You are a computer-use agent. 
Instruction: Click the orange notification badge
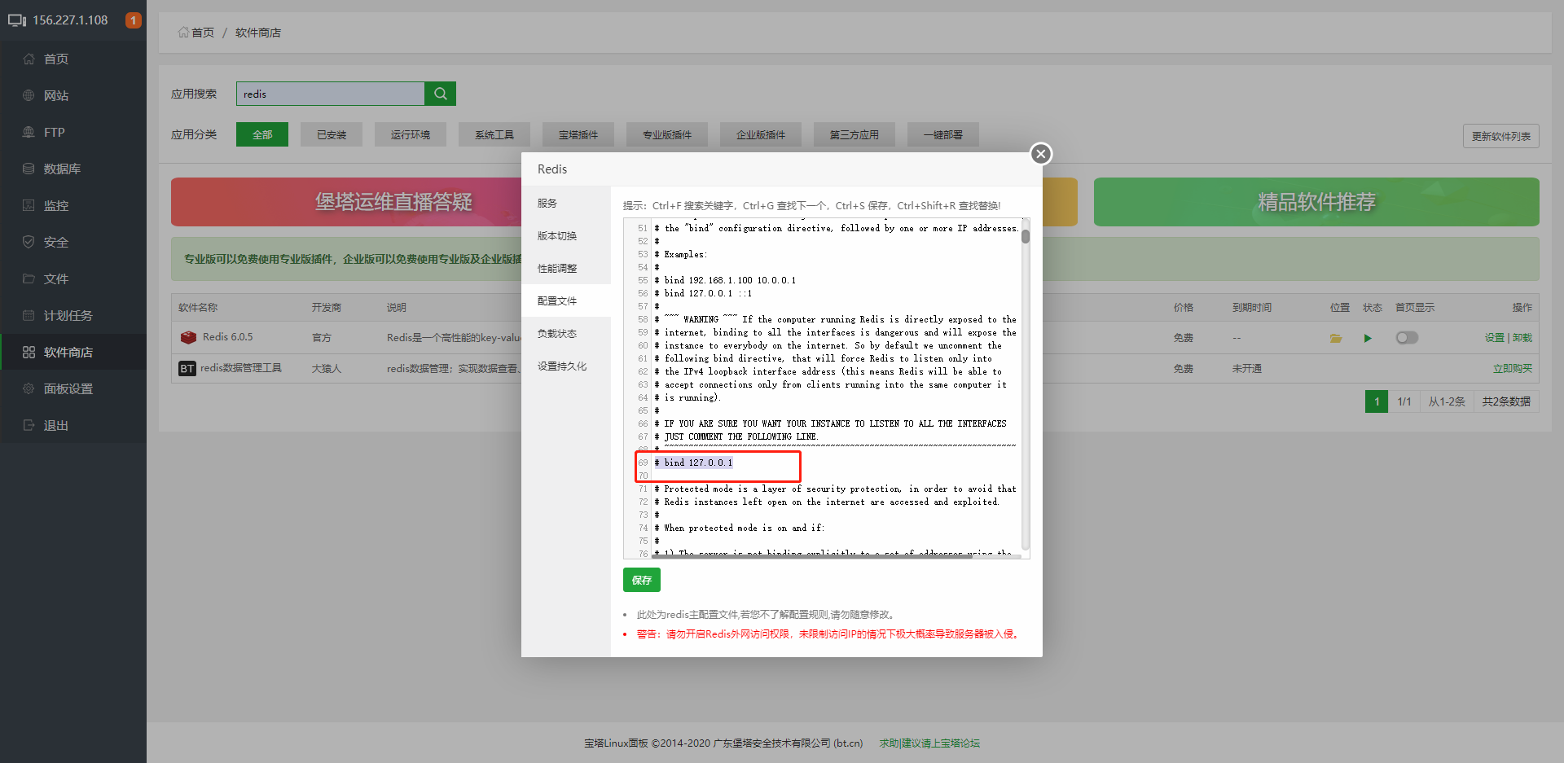134,20
